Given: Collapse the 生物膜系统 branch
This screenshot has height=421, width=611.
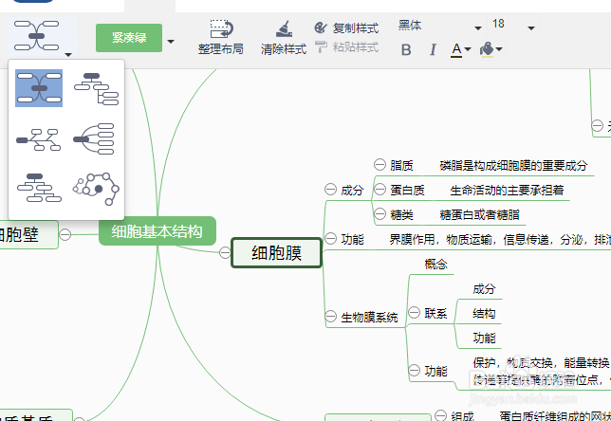Looking at the screenshot, I should [330, 317].
